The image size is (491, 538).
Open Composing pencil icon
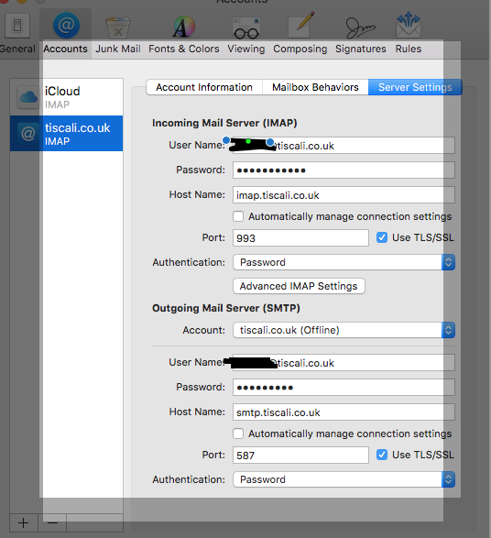point(301,25)
